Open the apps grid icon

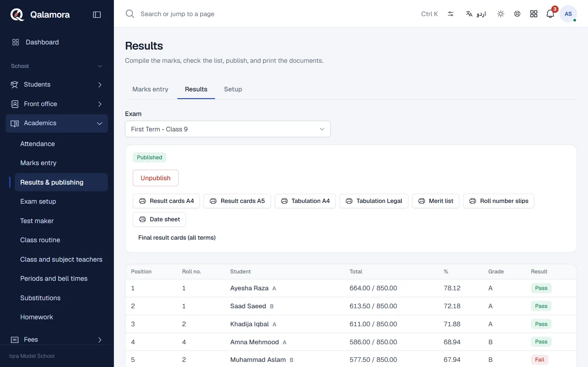pyautogui.click(x=534, y=14)
